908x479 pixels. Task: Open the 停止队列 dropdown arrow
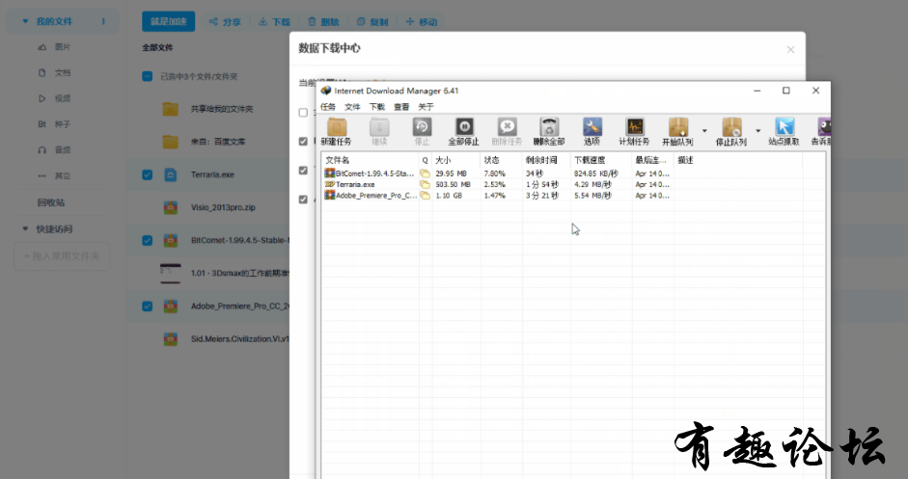tap(757, 131)
